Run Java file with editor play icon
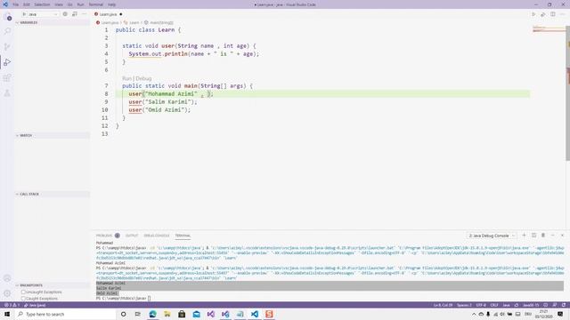The width and height of the screenshot is (570, 320). point(533,14)
